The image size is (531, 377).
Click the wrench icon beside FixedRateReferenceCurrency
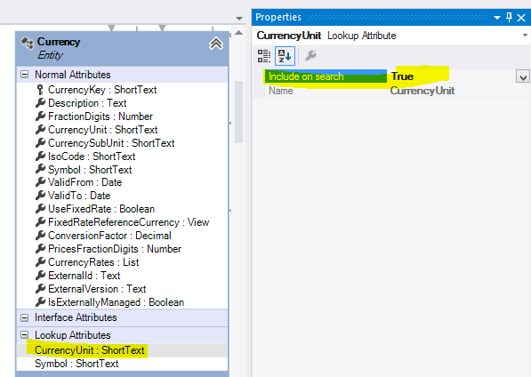point(40,222)
